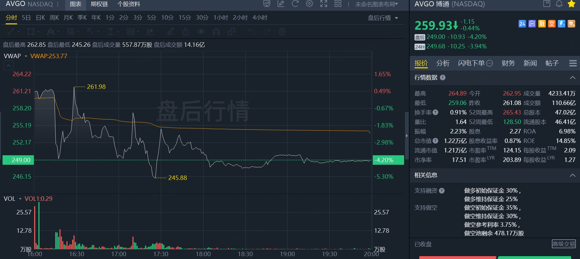The image size is (580, 259).
Task: Open the 财务 tab
Action: [x=508, y=63]
